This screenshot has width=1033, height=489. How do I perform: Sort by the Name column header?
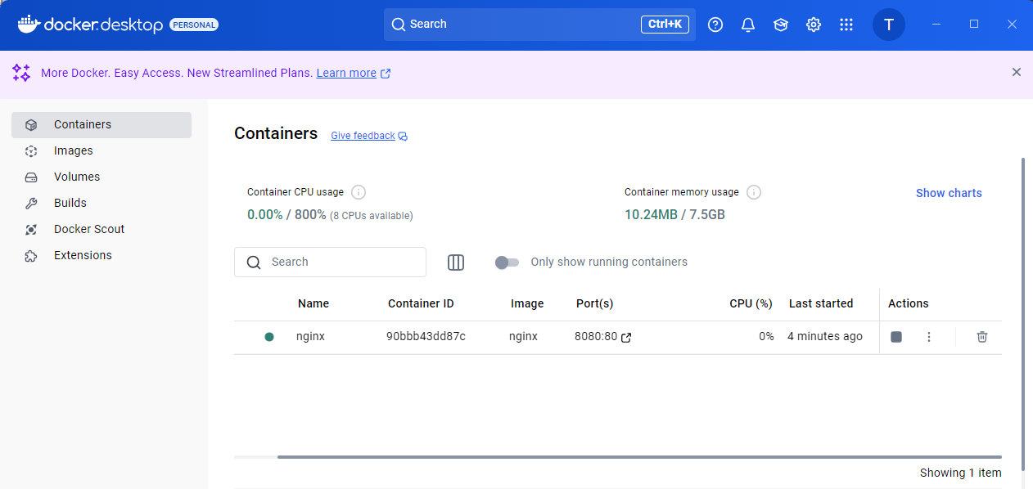click(x=314, y=303)
